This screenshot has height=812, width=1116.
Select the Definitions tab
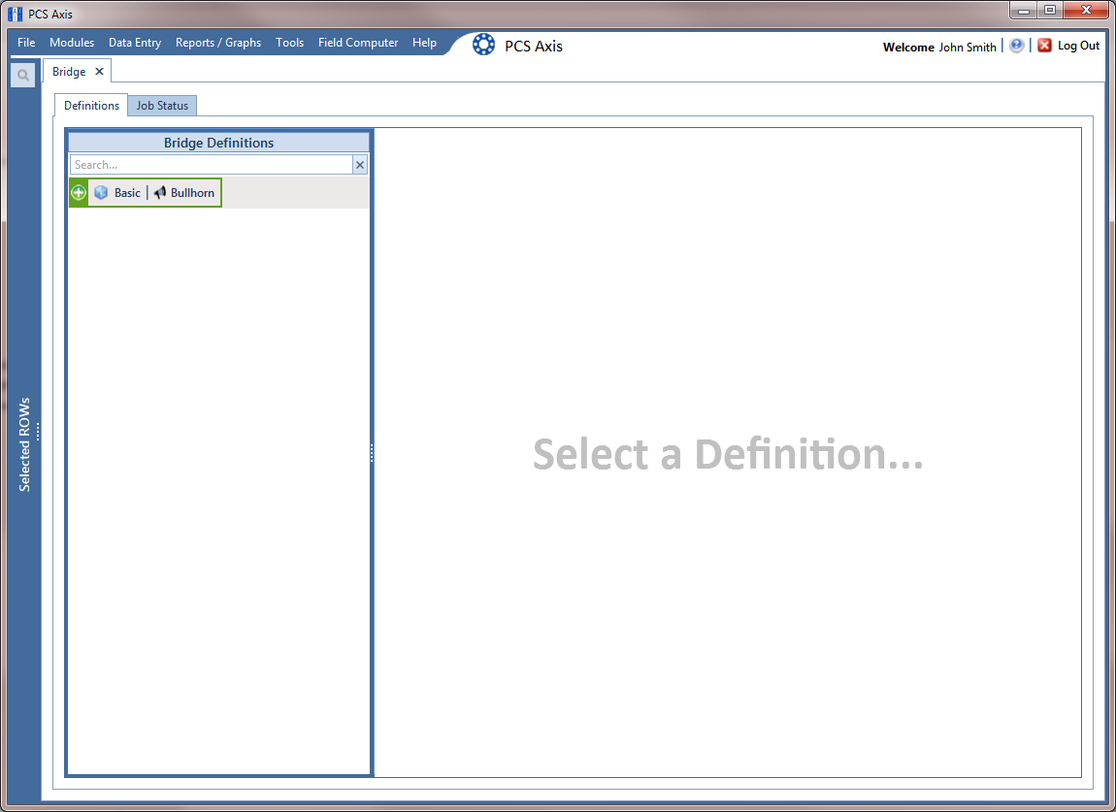91,106
